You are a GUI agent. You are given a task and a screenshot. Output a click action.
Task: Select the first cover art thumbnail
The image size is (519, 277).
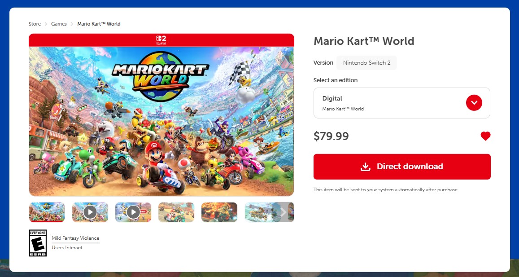(x=47, y=212)
